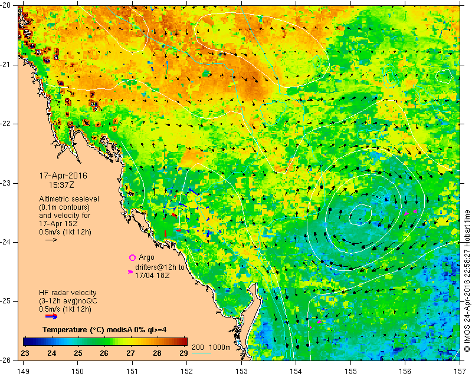Click the magenta Argo circle legend symbol
This screenshot has height=377, width=472.
132,257
